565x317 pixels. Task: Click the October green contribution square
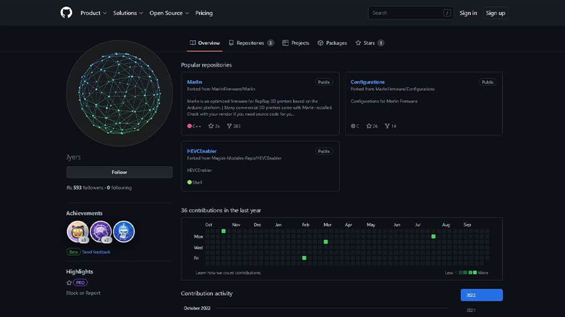[x=223, y=231]
